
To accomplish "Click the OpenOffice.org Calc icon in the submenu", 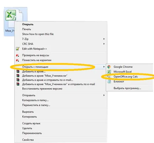I will [109, 77].
